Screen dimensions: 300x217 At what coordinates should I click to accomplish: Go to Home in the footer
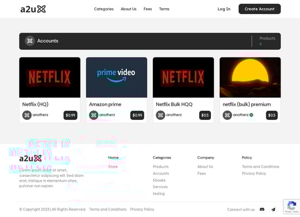pyautogui.click(x=113, y=157)
